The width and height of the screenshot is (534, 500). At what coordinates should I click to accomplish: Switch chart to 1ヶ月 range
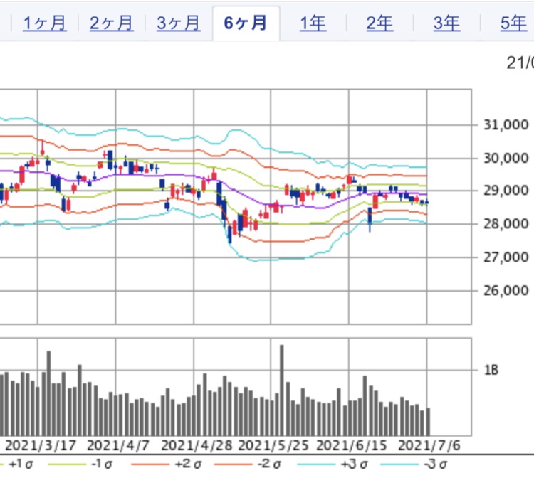[x=45, y=23]
